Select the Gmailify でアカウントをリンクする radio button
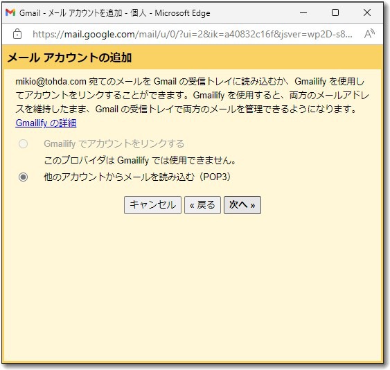 (x=23, y=144)
